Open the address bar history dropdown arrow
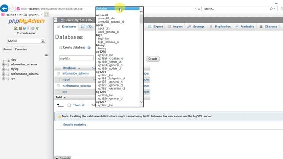Image resolution: width=283 pixels, height=159 pixels. click(195, 9)
